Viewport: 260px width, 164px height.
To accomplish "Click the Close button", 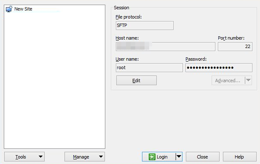I will tap(202, 156).
